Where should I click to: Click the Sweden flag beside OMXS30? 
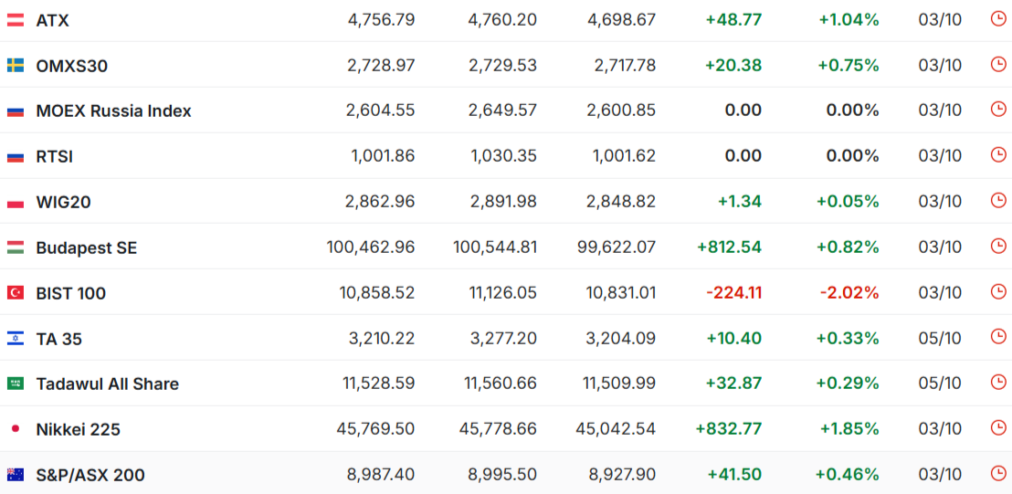(x=16, y=66)
